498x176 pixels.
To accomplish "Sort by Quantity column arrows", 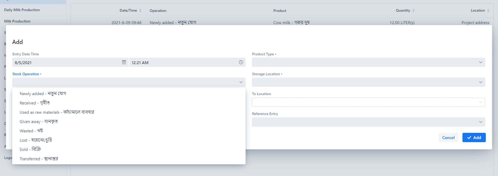I will point(413,11).
